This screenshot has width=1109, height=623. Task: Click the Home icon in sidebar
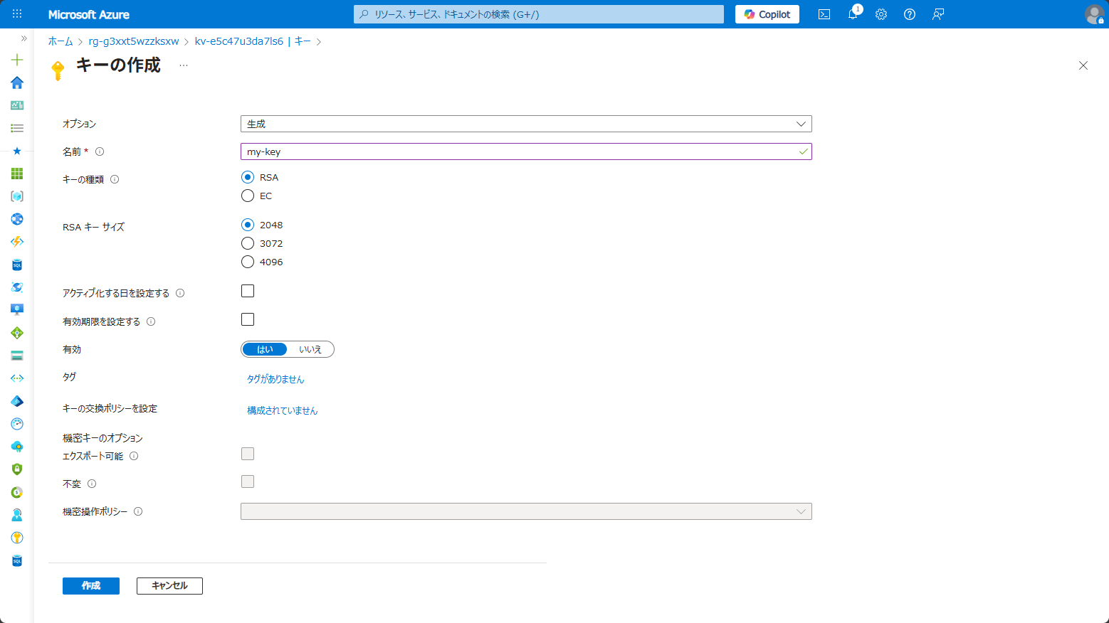[17, 82]
